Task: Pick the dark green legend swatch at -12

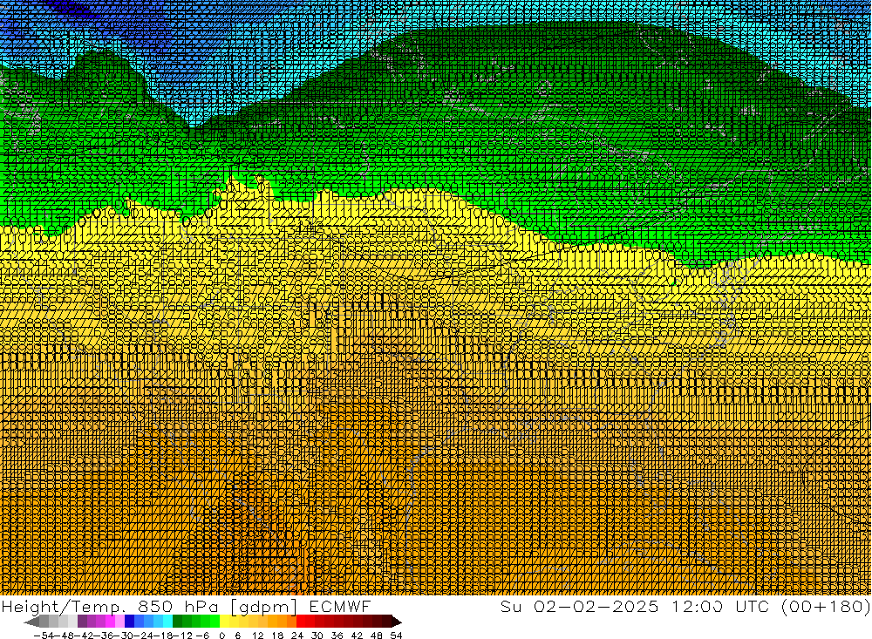Action: 177,622
